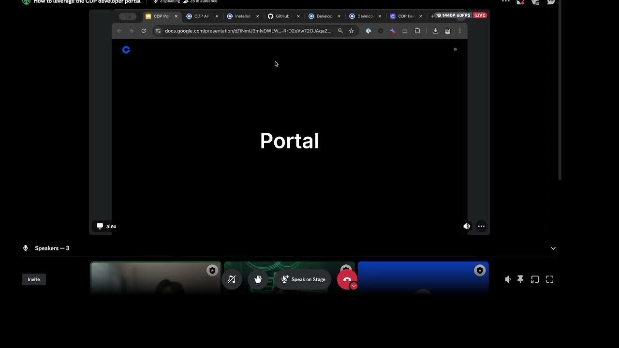This screenshot has height=348, width=619.
Task: Select the CDP API browser tab
Action: click(x=200, y=16)
